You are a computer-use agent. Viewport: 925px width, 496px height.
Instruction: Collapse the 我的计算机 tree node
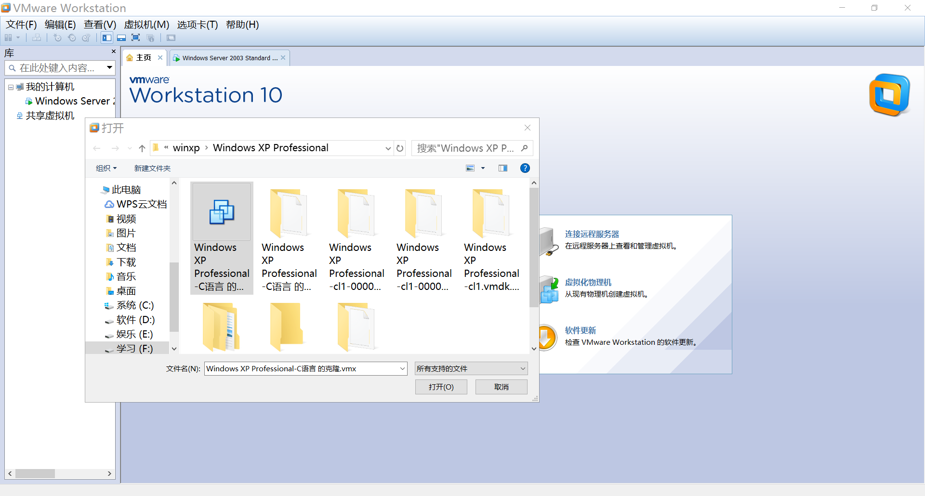pyautogui.click(x=11, y=87)
